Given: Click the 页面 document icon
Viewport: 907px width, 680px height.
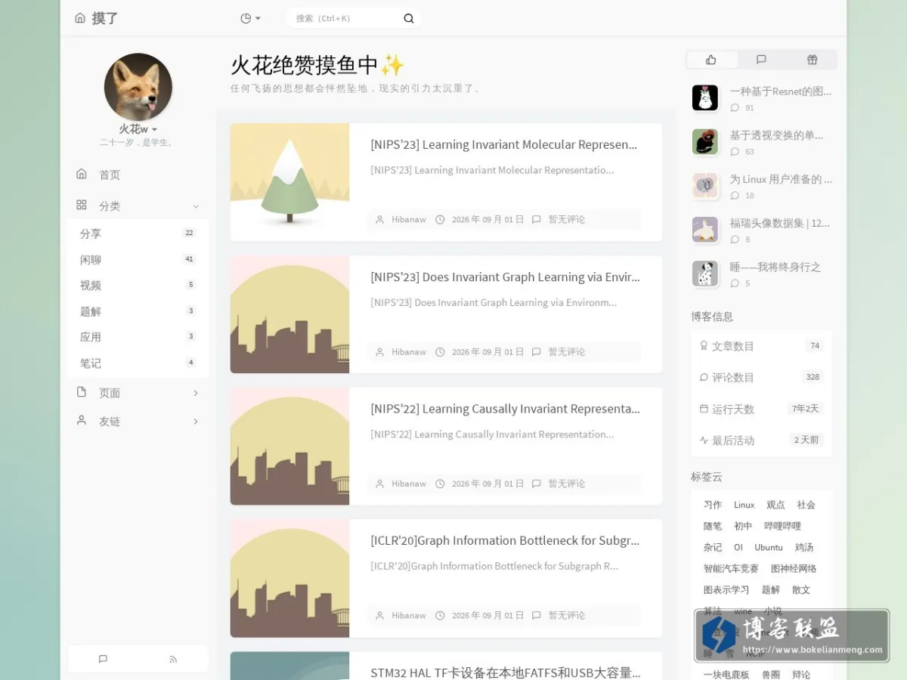Looking at the screenshot, I should (82, 392).
